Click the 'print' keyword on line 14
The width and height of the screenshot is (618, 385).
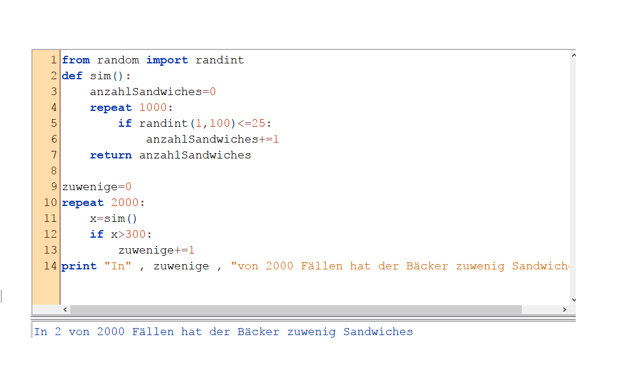(x=79, y=266)
